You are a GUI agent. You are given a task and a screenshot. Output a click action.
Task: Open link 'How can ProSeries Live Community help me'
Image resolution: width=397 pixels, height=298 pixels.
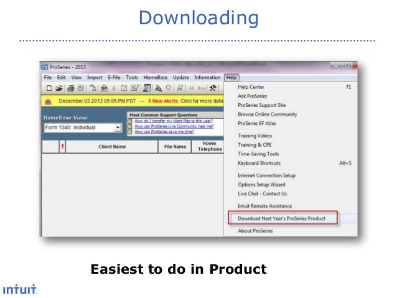click(x=174, y=126)
